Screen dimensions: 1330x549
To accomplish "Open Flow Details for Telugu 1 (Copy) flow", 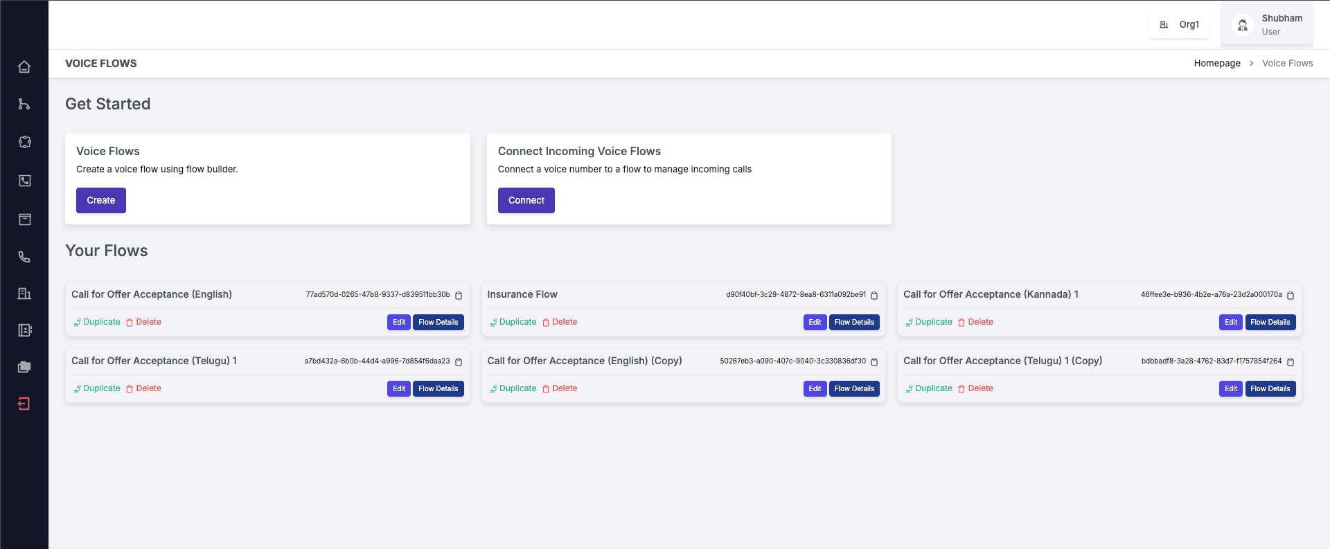I will click(1270, 389).
